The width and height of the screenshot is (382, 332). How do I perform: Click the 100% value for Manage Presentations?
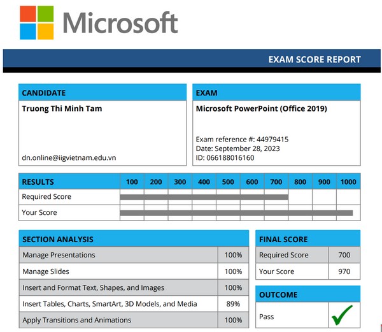pos(233,255)
